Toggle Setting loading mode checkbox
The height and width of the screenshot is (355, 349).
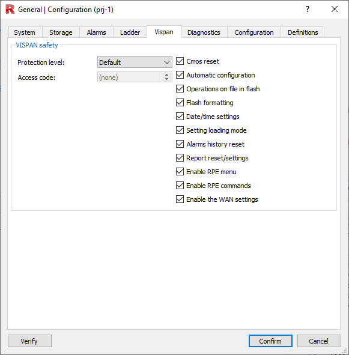180,130
